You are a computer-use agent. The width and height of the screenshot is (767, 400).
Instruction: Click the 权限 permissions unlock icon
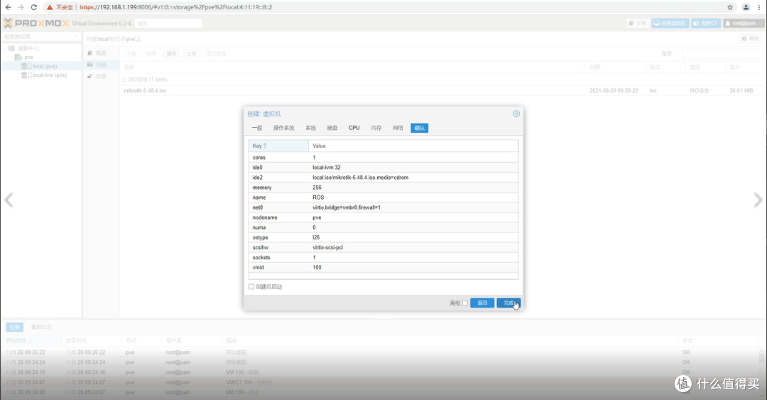pyautogui.click(x=90, y=77)
